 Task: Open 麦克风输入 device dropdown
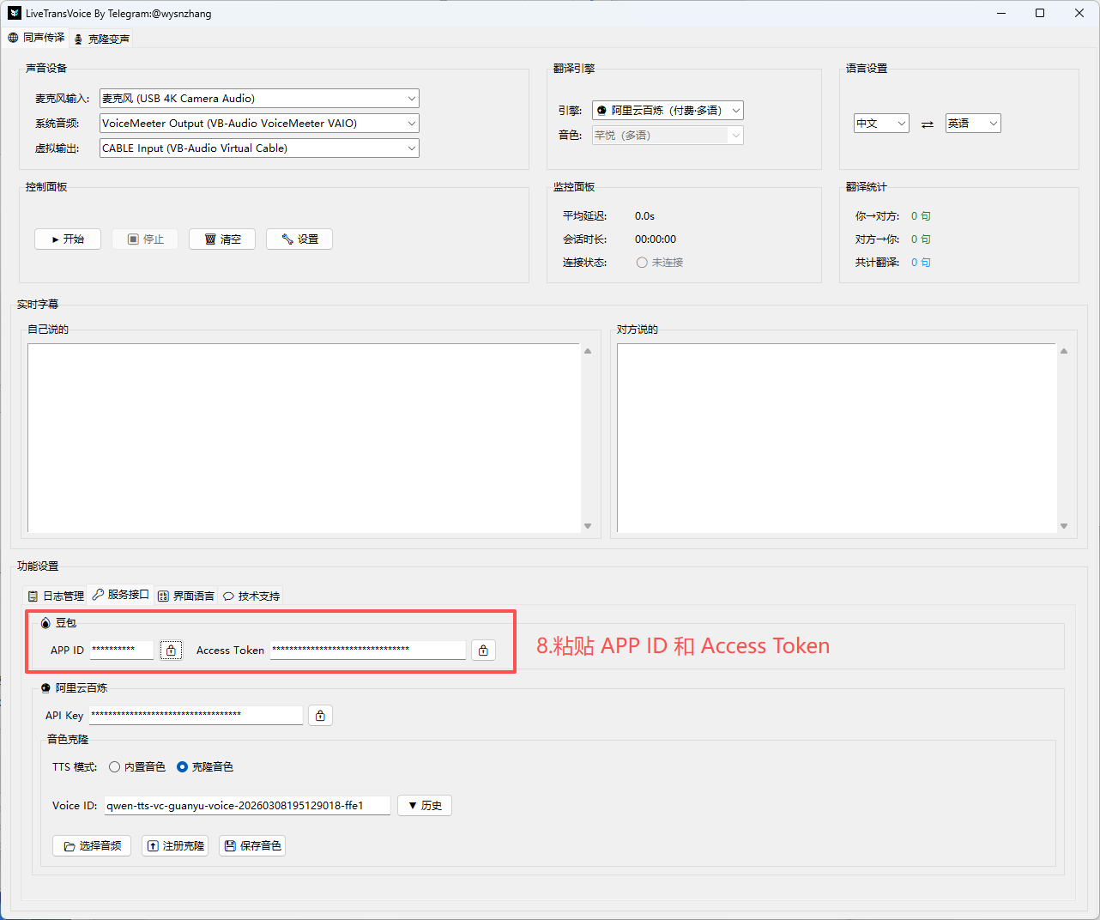[259, 99]
